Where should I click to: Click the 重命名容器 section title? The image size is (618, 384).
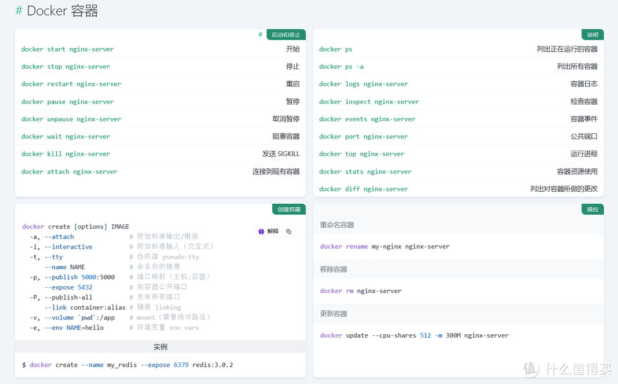tap(337, 225)
